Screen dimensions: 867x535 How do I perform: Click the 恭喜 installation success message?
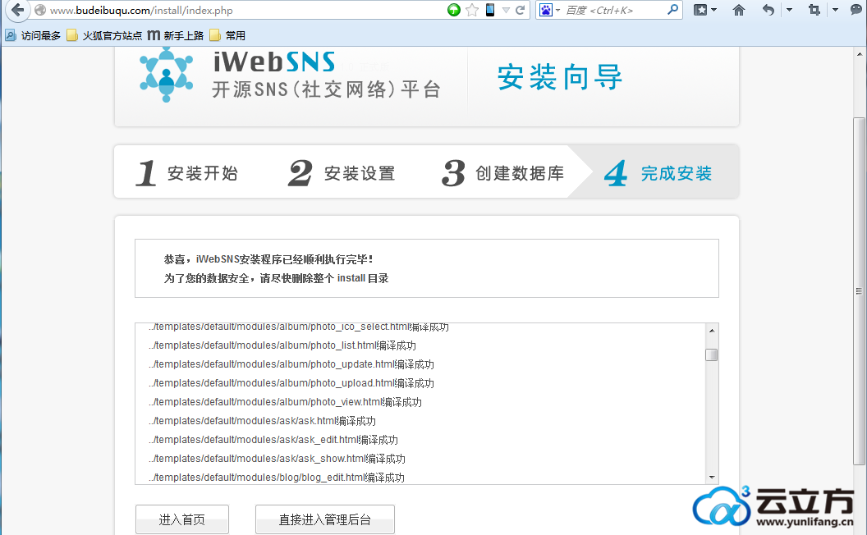pyautogui.click(x=268, y=259)
